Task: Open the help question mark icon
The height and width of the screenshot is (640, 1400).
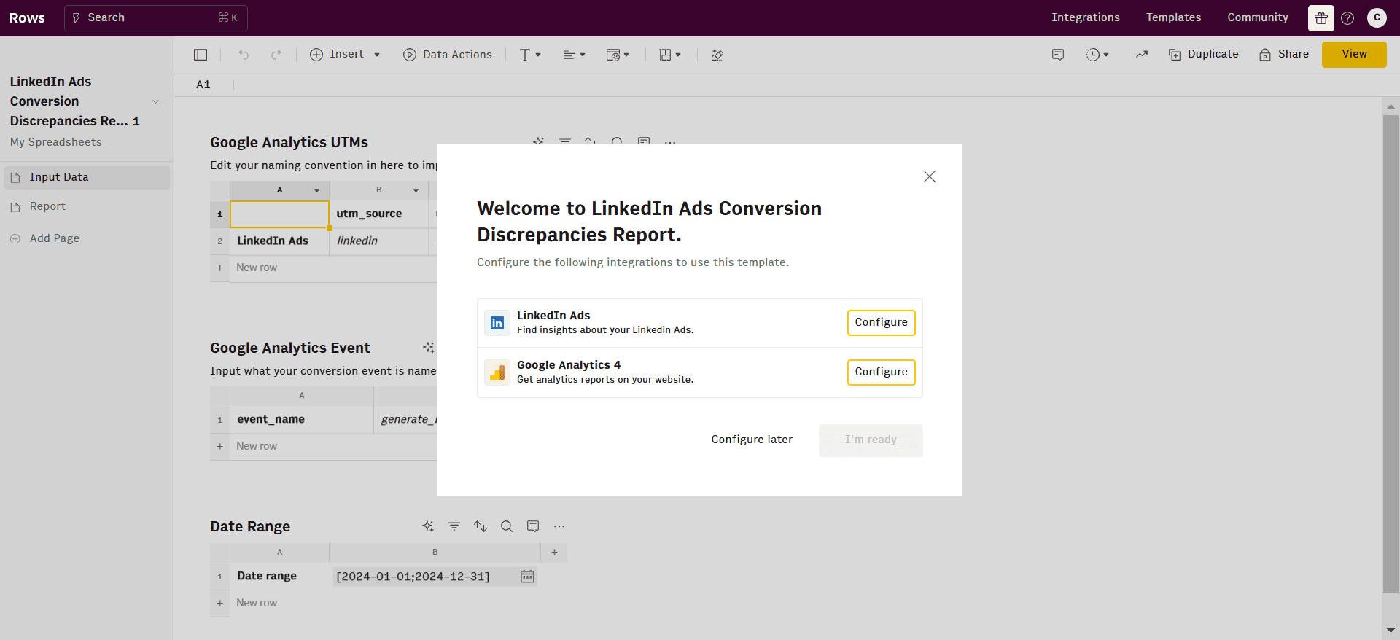Action: (x=1347, y=18)
